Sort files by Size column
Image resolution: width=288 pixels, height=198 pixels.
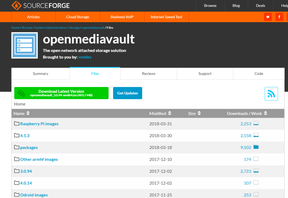[x=194, y=113]
